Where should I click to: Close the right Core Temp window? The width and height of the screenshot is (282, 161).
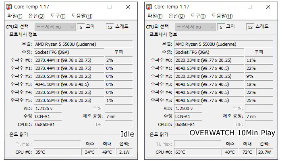(268, 7)
